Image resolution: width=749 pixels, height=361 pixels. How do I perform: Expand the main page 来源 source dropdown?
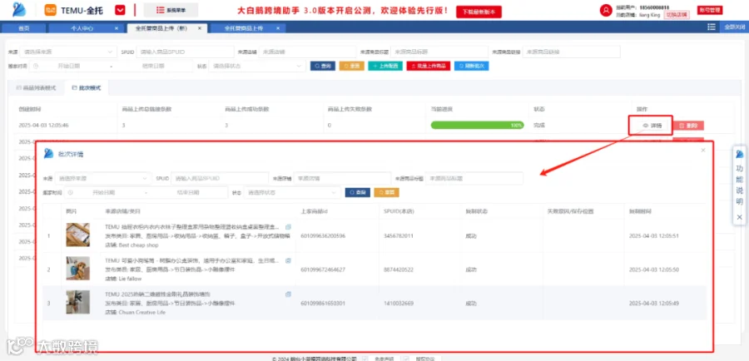tap(68, 52)
